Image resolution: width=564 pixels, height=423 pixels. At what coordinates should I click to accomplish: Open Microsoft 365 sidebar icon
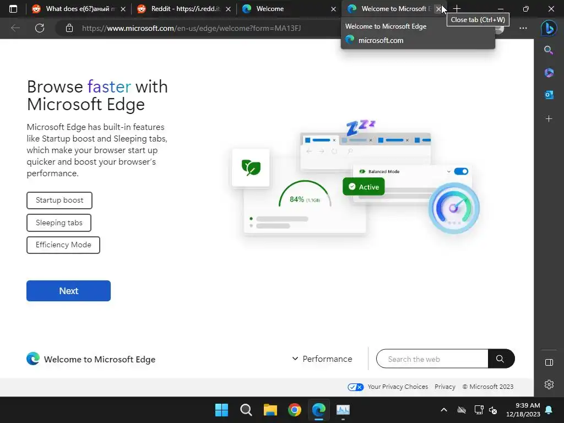pyautogui.click(x=549, y=73)
